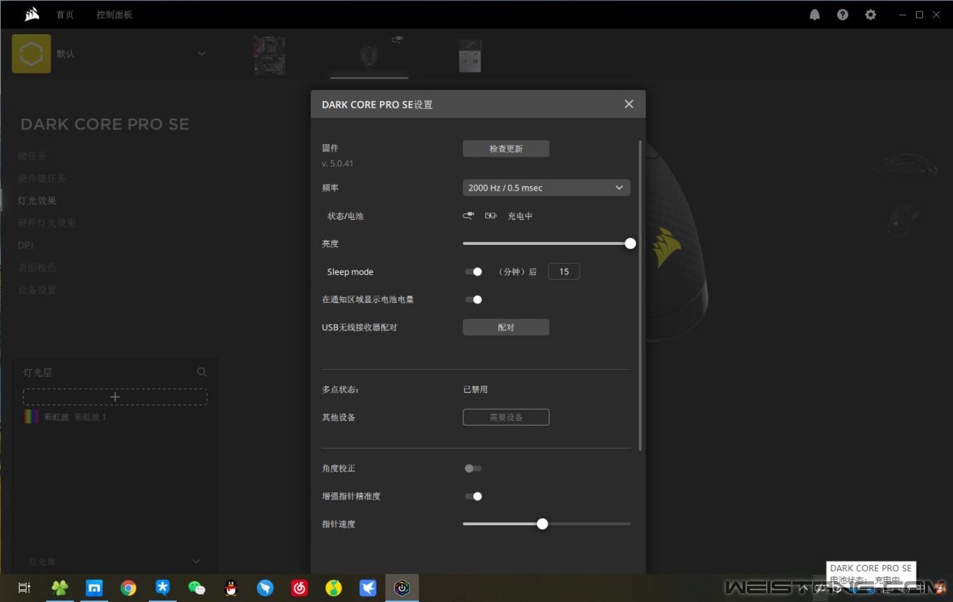Click the USB cable connection status icon
This screenshot has width=953, height=602.
[x=468, y=216]
